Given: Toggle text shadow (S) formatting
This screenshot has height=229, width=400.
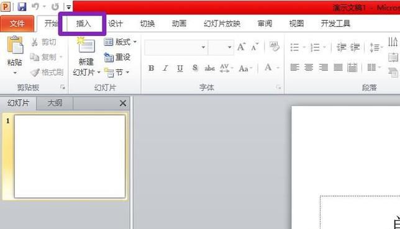Looking at the screenshot, I should click(195, 68).
